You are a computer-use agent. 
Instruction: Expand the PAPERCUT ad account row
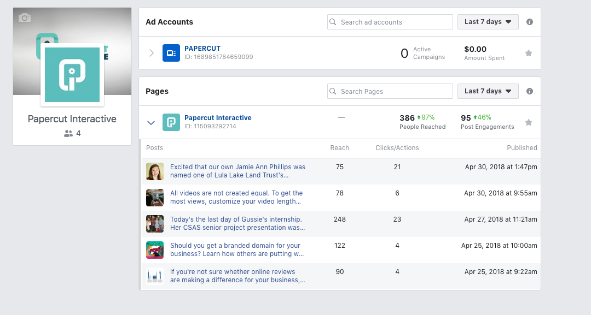152,53
